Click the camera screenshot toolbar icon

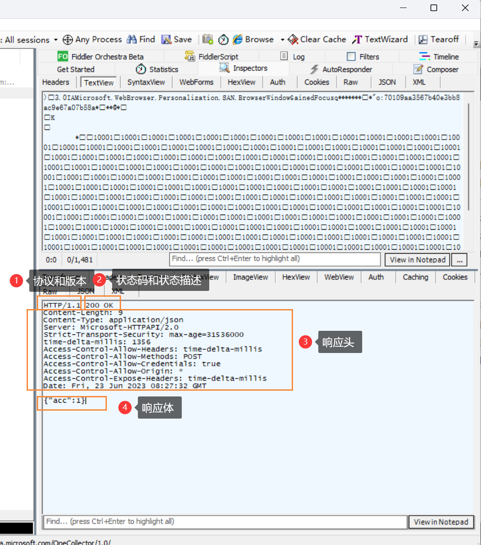[x=207, y=39]
